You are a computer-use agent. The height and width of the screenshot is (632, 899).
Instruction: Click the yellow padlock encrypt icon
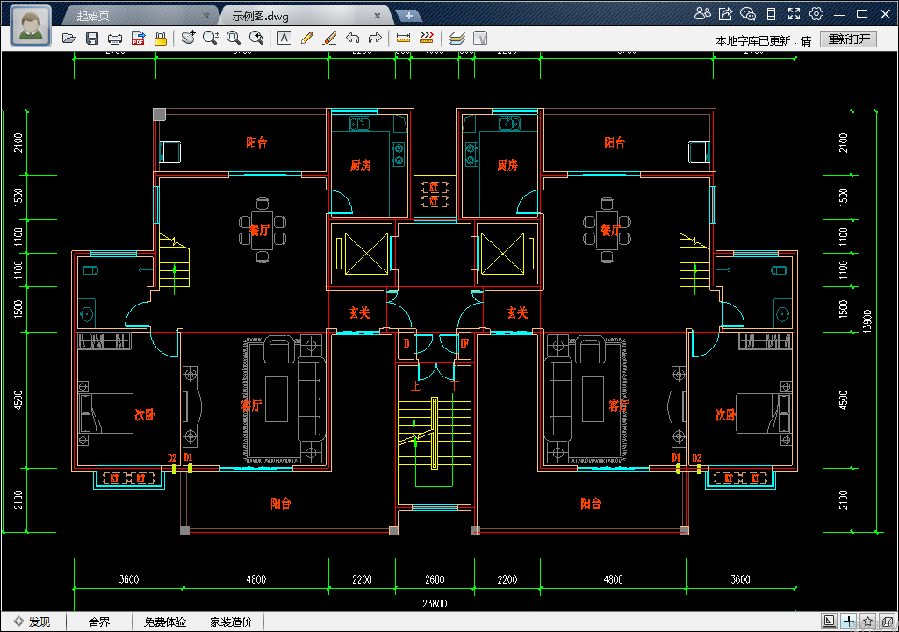click(x=161, y=38)
